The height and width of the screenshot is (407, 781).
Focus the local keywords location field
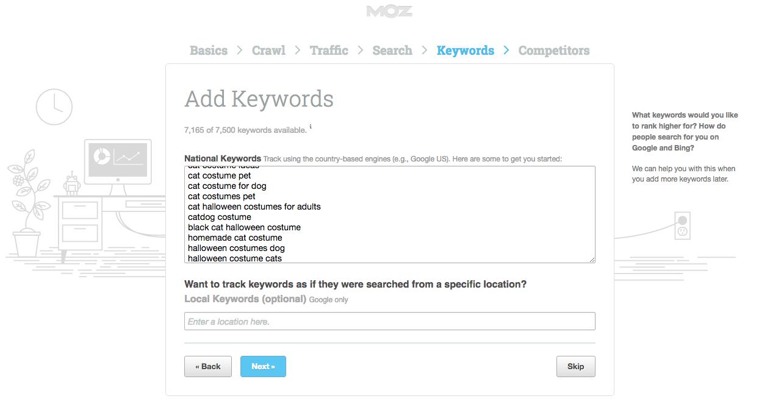pyautogui.click(x=389, y=321)
